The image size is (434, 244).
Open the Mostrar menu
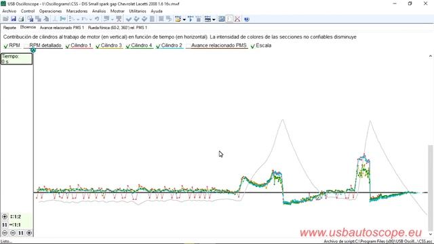pos(117,11)
